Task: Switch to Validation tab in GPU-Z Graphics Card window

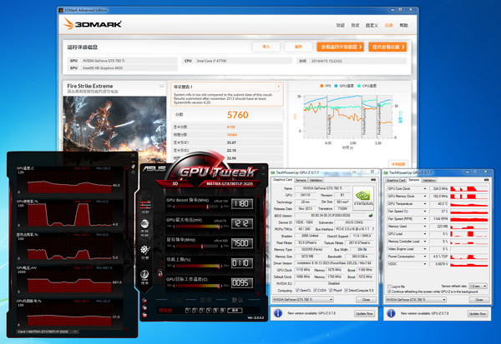Action: (316, 180)
